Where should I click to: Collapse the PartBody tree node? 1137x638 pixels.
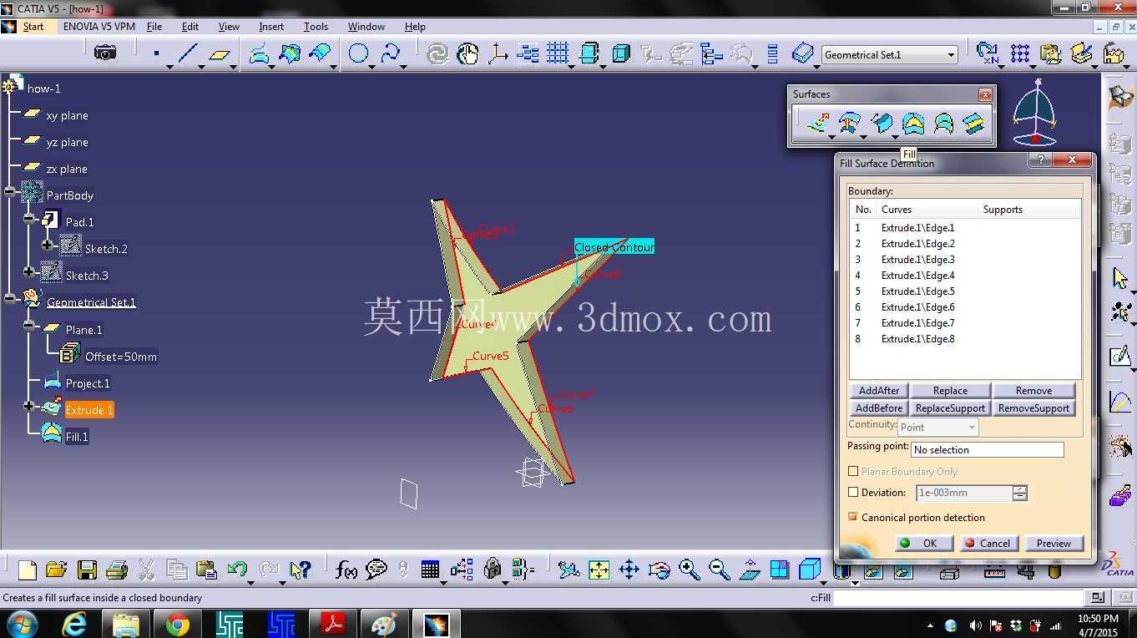[9, 192]
